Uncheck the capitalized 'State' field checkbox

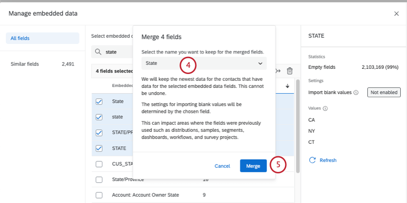pos(99,101)
